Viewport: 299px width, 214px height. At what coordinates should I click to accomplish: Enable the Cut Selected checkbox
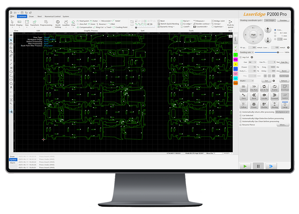click(240, 116)
